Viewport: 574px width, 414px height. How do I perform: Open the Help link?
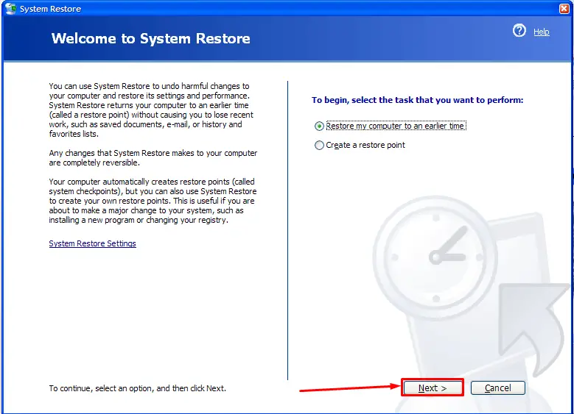pyautogui.click(x=541, y=32)
